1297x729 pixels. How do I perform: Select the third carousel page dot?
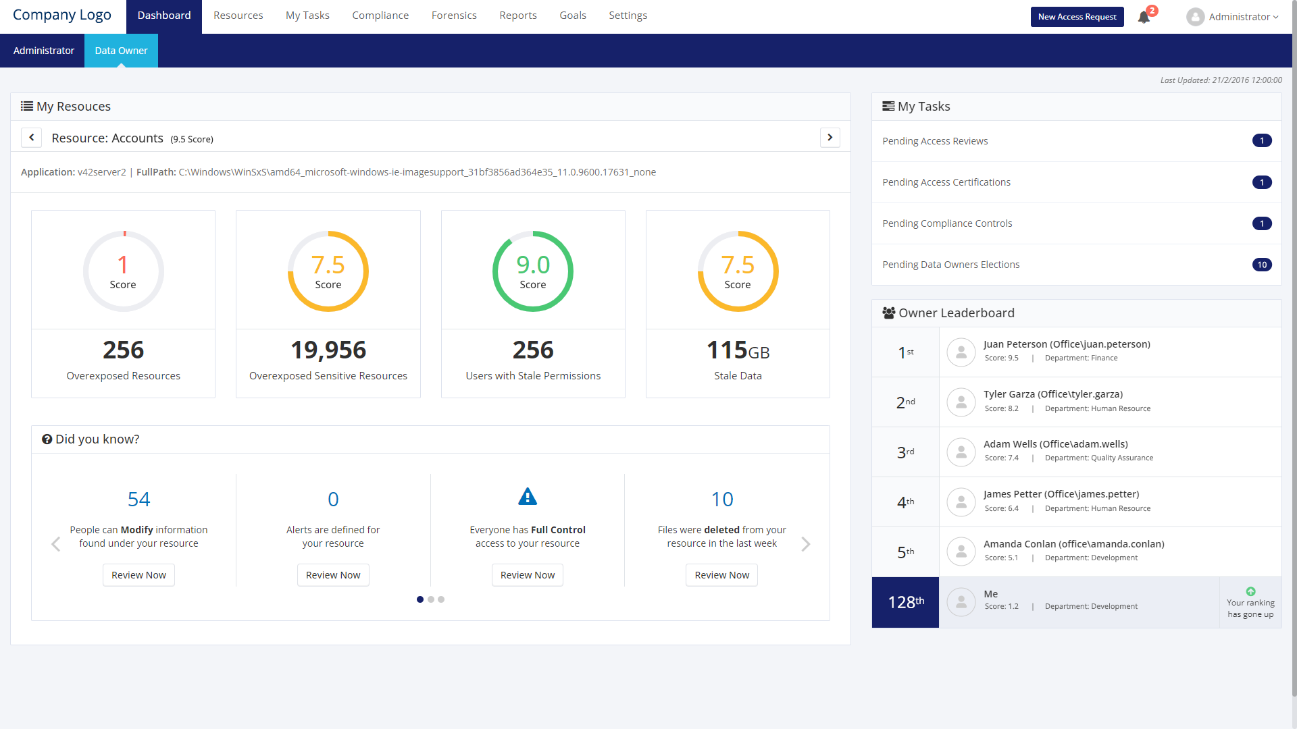click(441, 599)
